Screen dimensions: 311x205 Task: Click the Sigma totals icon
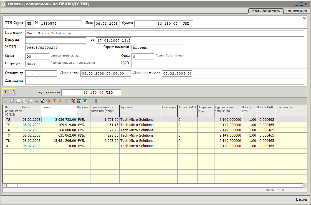coord(6,92)
